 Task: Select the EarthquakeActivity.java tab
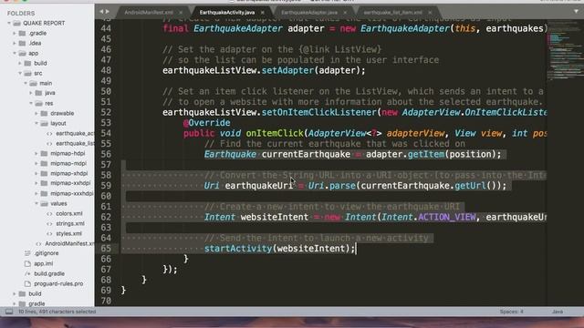pos(227,12)
